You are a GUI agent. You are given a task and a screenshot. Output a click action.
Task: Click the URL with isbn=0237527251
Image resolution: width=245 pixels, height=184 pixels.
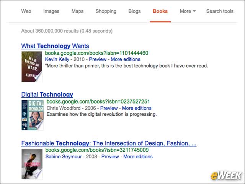point(98,102)
